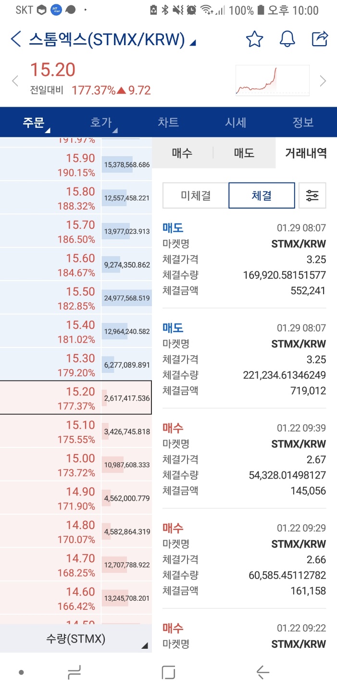337x692 pixels.
Task: Go to next coin with right chevron
Action: pos(323,81)
